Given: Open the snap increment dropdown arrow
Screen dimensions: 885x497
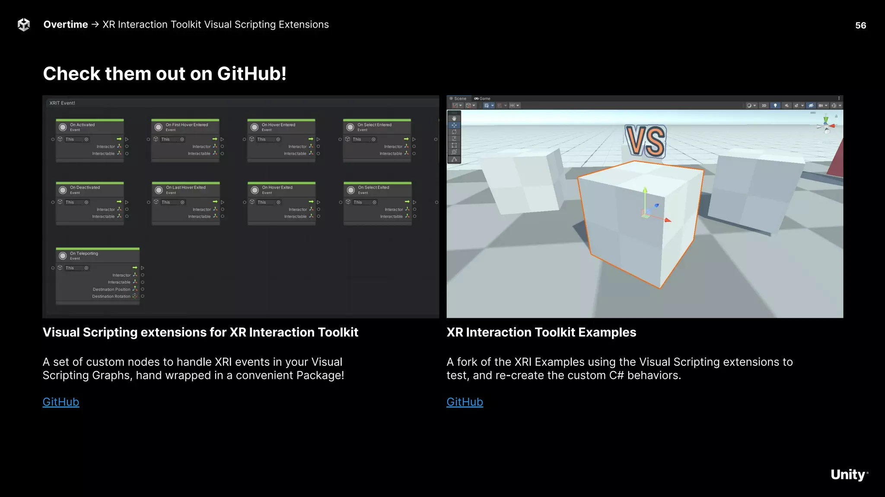Looking at the screenshot, I should coord(518,105).
